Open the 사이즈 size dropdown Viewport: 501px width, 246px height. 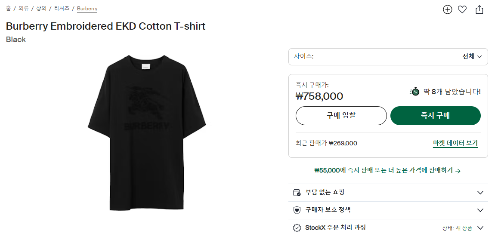coord(388,56)
